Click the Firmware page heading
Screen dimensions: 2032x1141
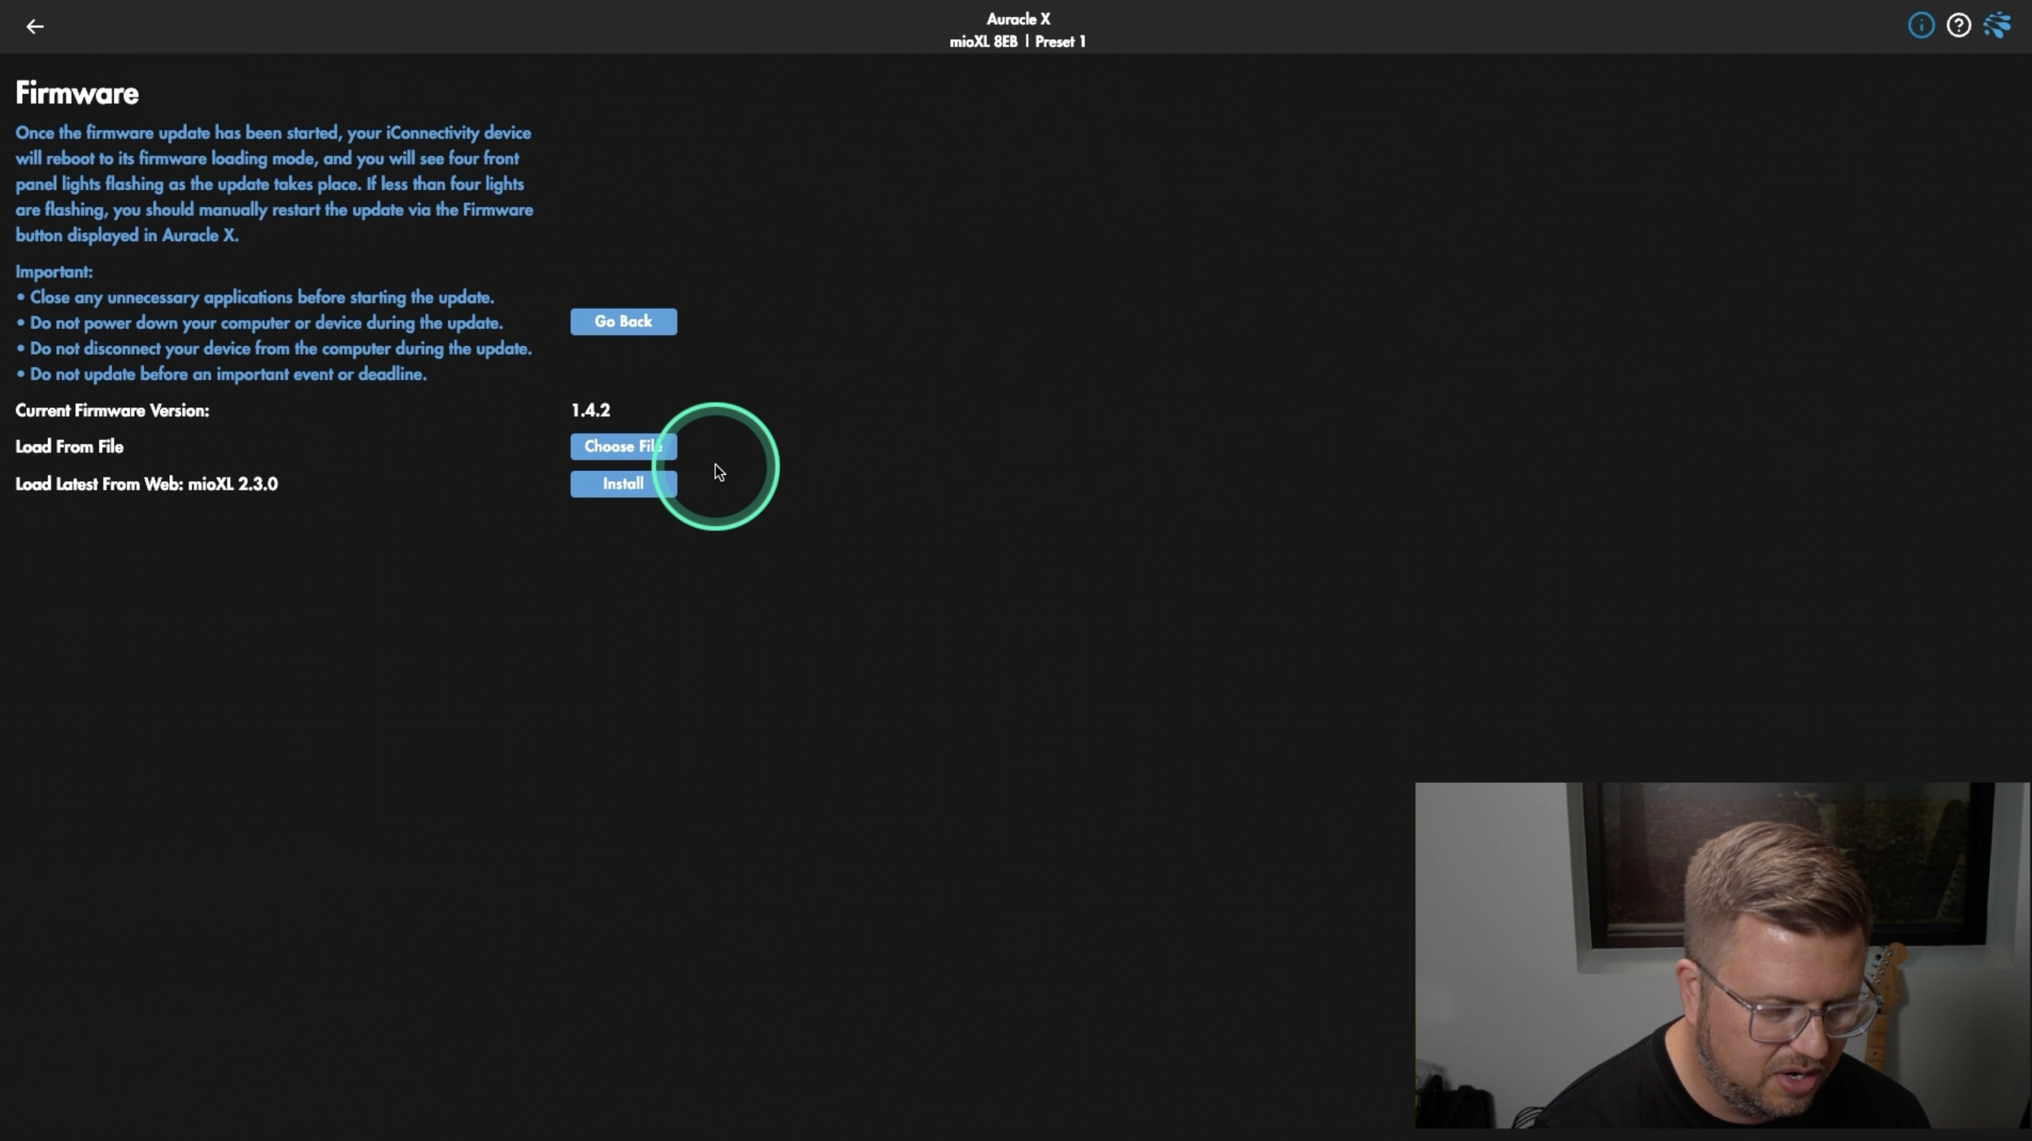[x=77, y=93]
